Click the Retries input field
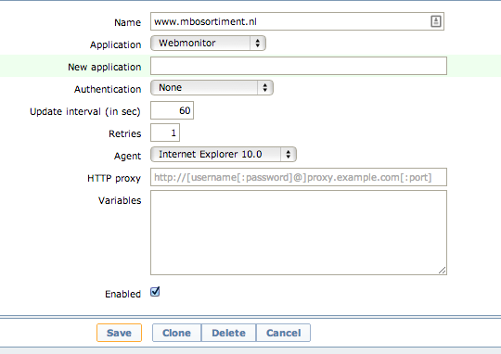This screenshot has height=354, width=501. point(165,133)
